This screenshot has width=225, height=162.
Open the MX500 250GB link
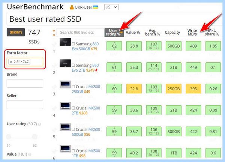[x=86, y=89]
